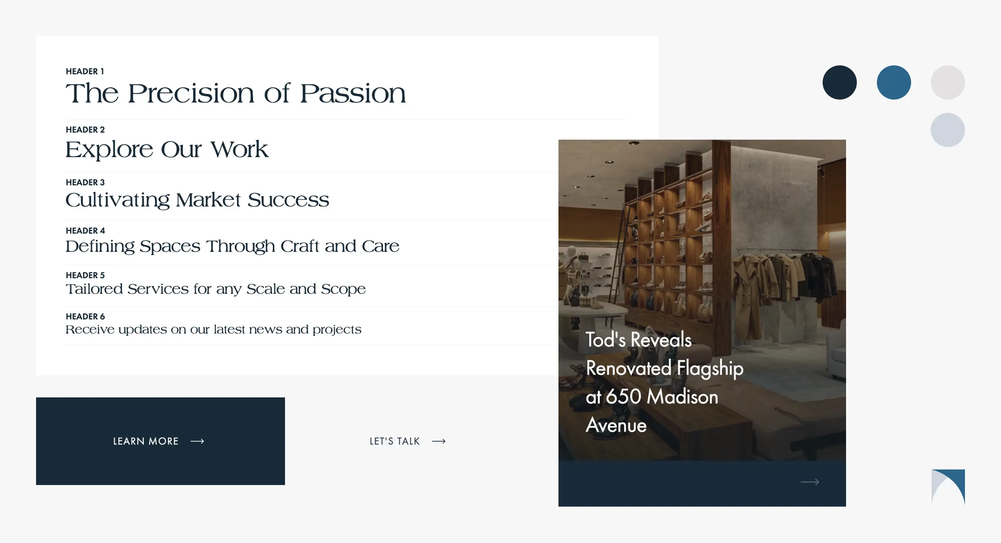Select the medium blue color swatch
Image resolution: width=1001 pixels, height=543 pixels.
click(x=894, y=82)
